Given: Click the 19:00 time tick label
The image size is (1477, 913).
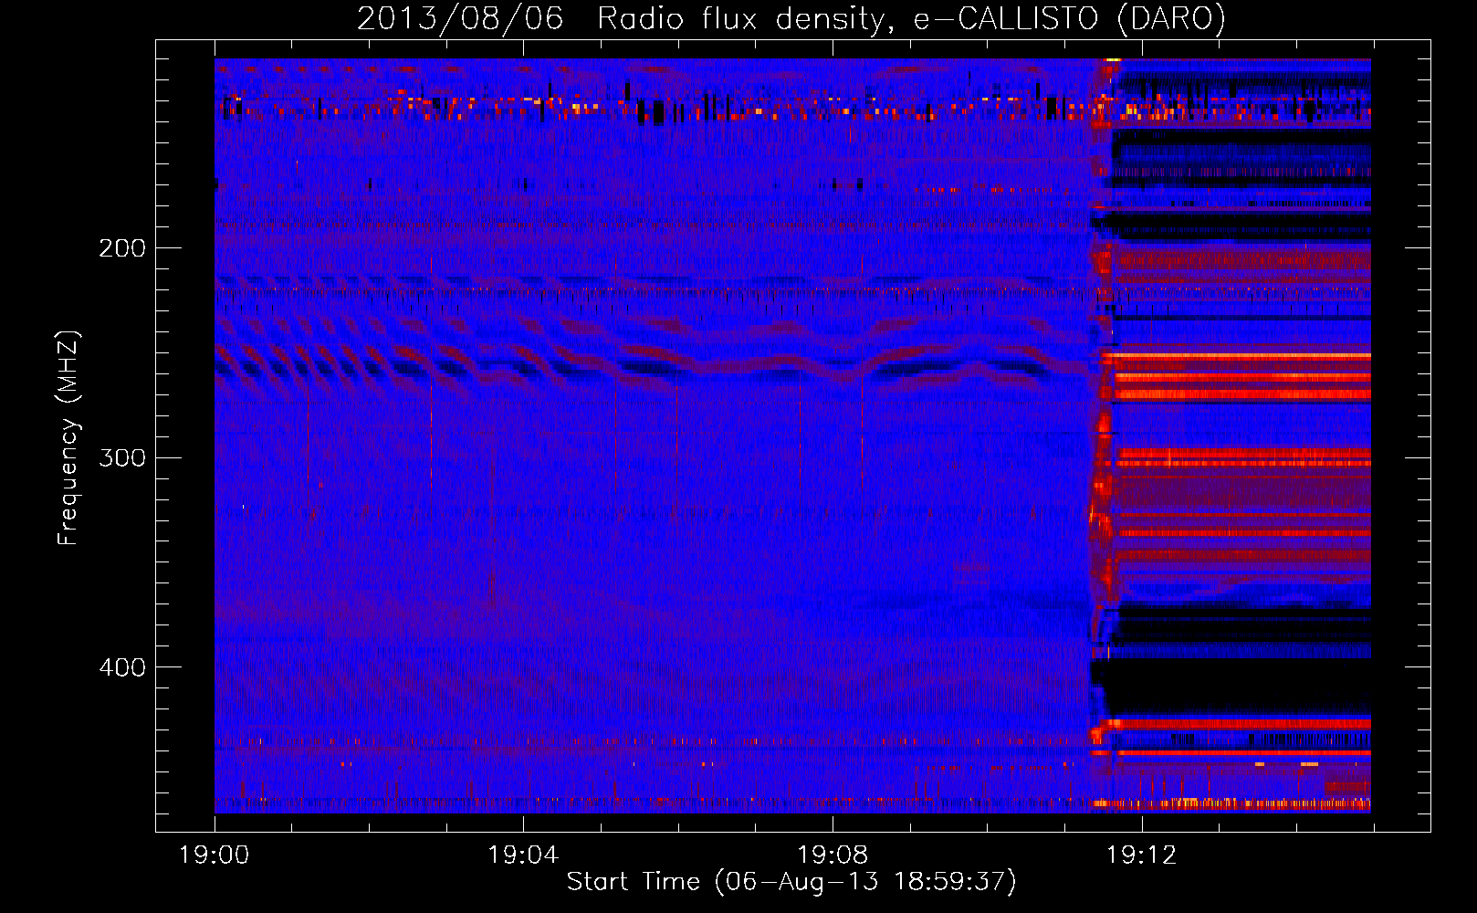Looking at the screenshot, I should [215, 855].
